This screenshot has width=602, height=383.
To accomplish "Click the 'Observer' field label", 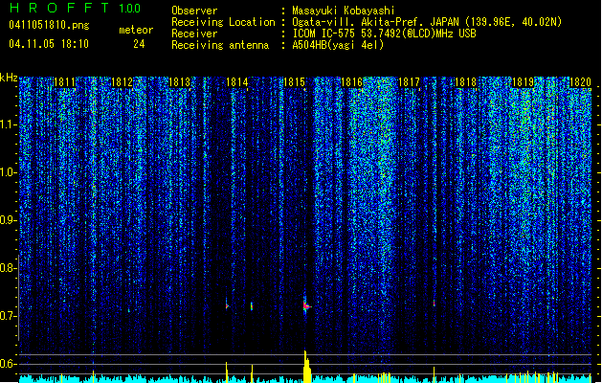I will [x=194, y=11].
